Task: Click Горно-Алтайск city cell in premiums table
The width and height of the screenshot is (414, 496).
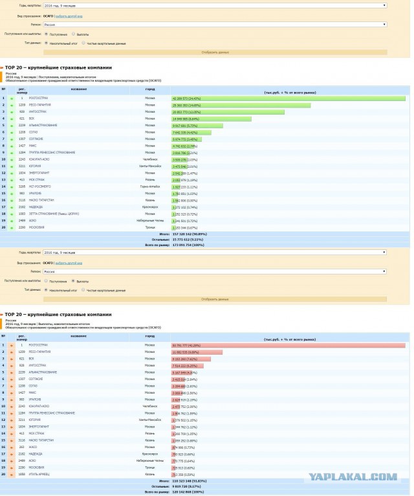Action: pos(150,186)
